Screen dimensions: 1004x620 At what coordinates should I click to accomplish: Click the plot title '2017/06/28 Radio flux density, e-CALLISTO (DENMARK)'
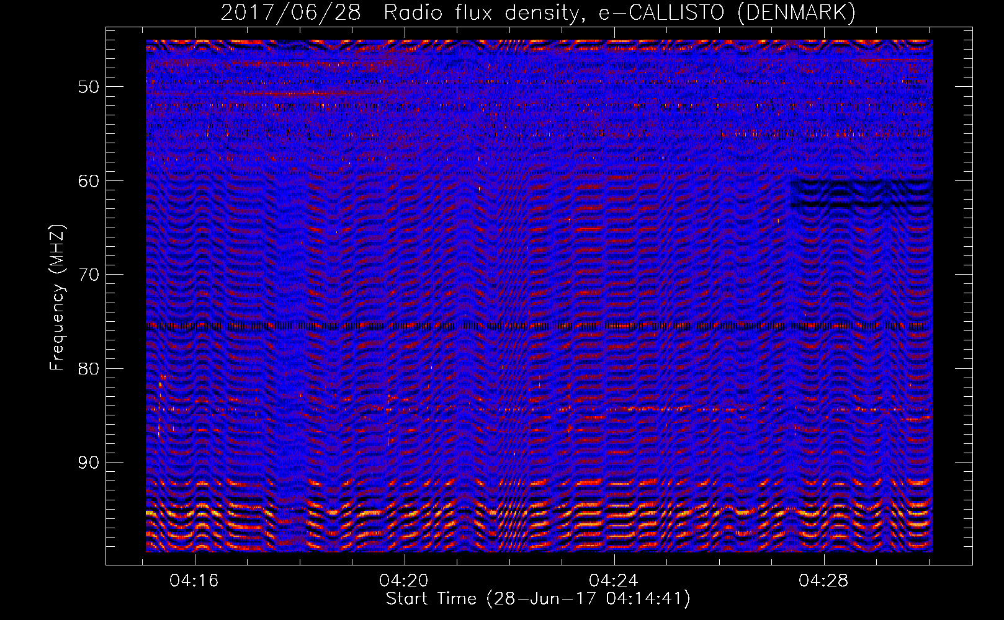(538, 12)
